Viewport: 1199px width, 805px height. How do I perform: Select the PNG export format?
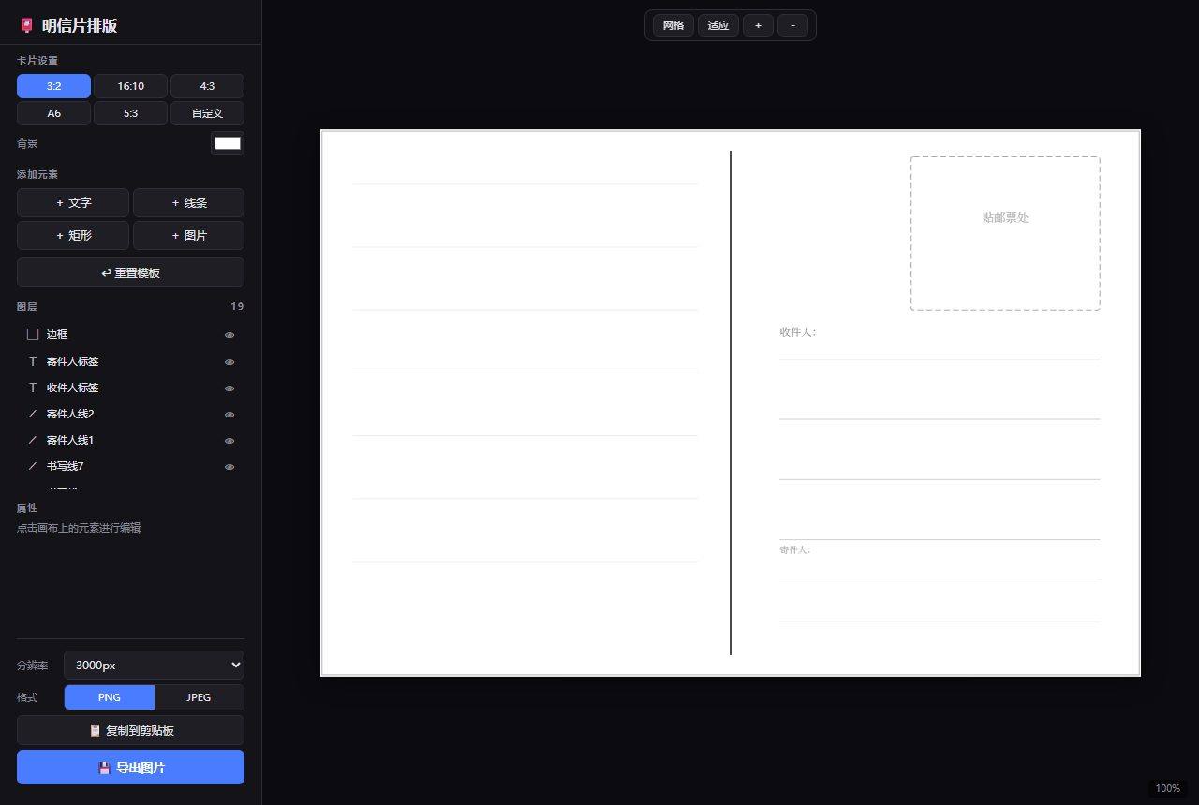pos(110,697)
